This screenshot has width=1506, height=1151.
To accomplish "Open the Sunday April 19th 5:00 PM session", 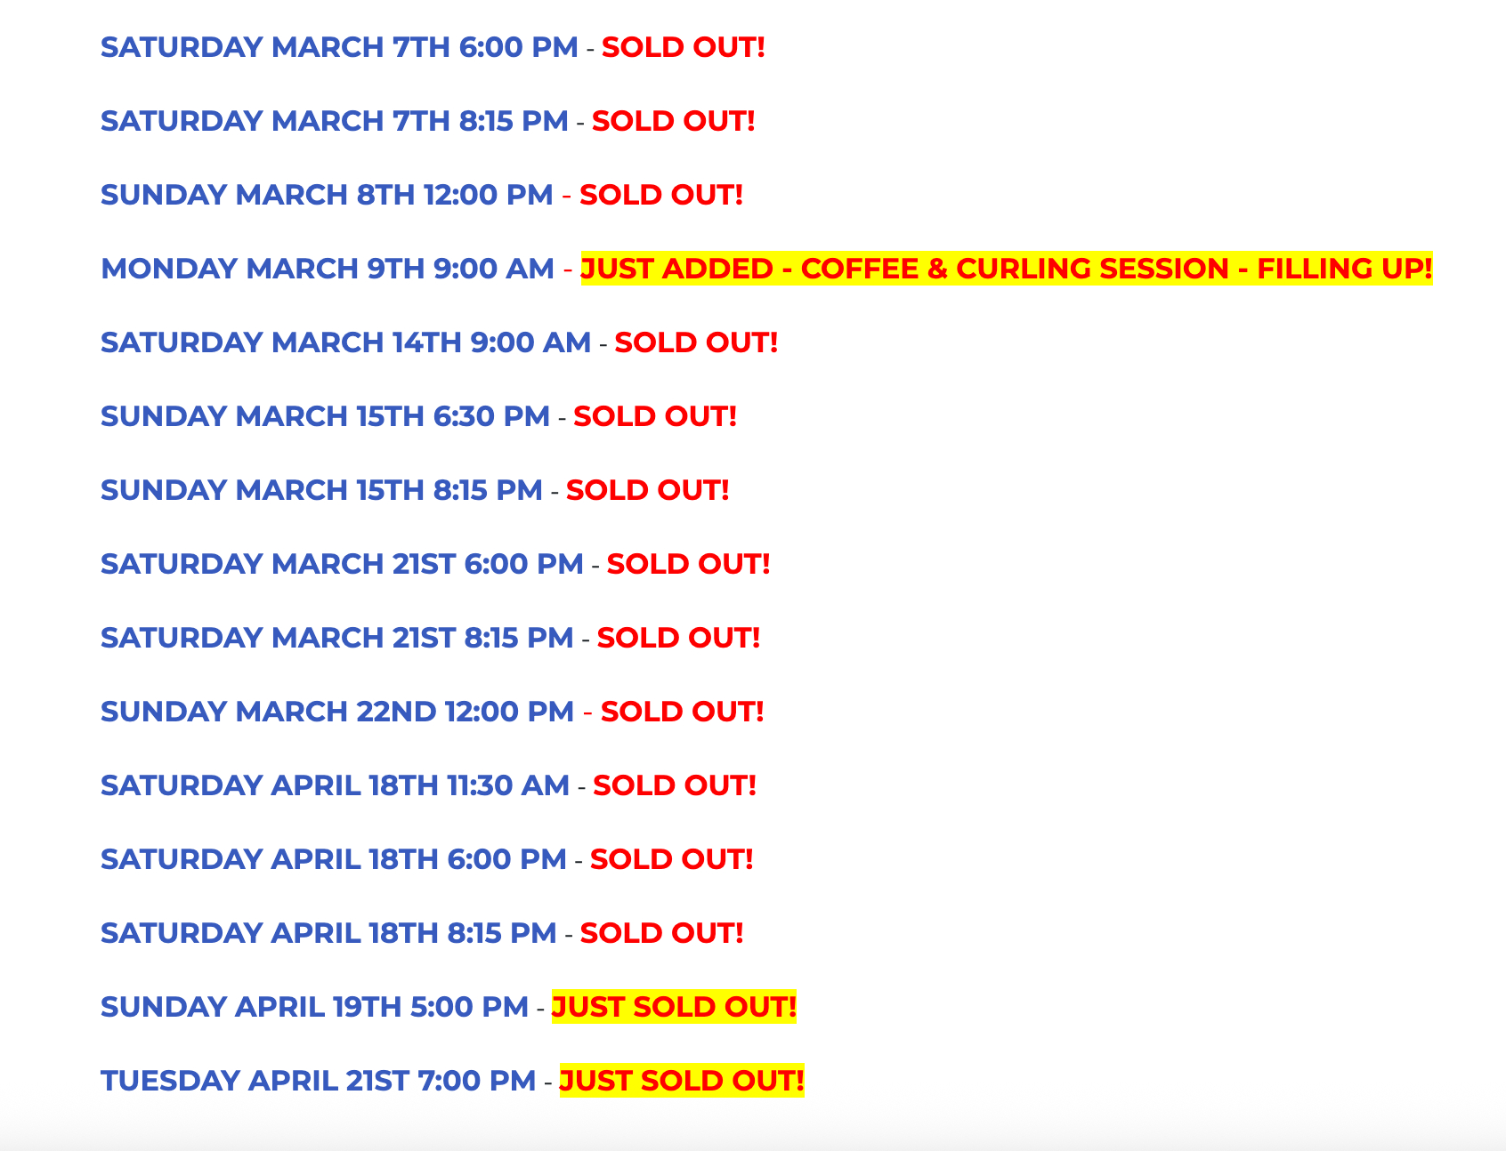I will pos(314,1007).
